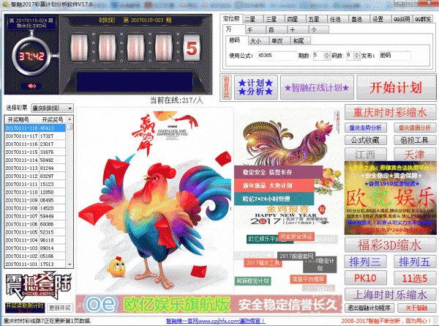439x326 pixels.
Task: Click 退出智融计划程序 exit button
Action: tap(369, 308)
